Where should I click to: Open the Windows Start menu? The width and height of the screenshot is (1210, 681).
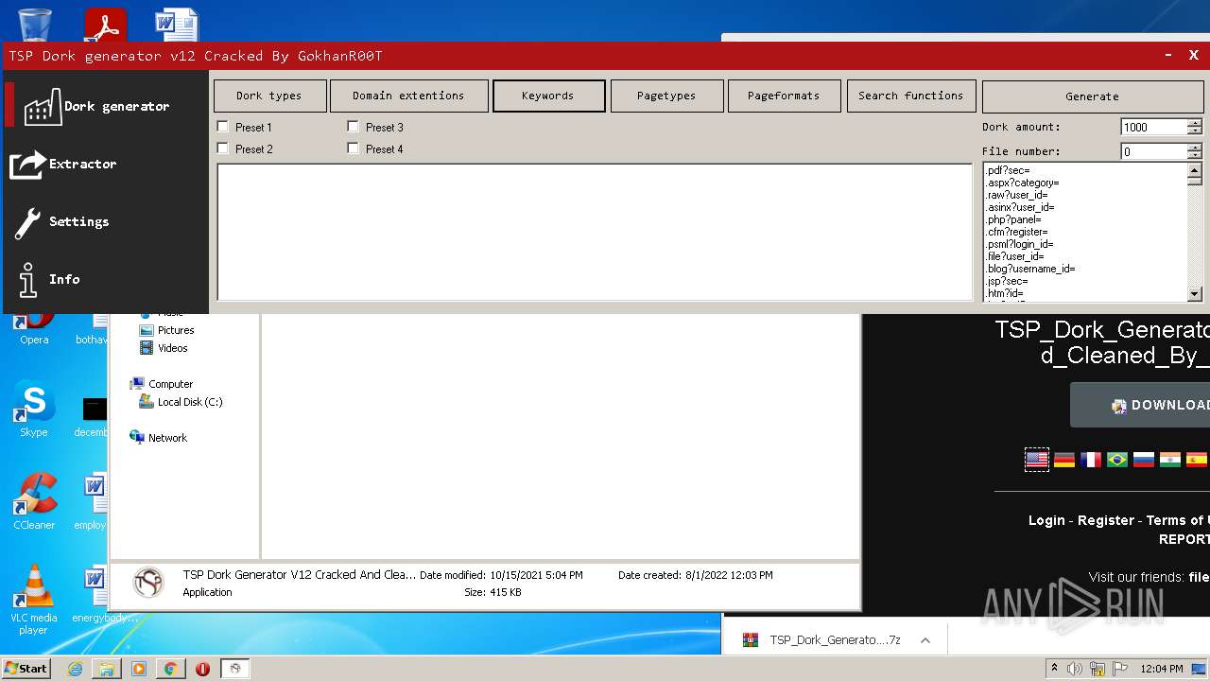[x=26, y=669]
